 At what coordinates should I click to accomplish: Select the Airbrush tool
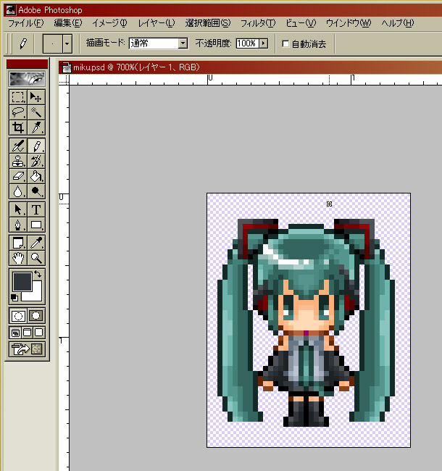pyautogui.click(x=18, y=146)
